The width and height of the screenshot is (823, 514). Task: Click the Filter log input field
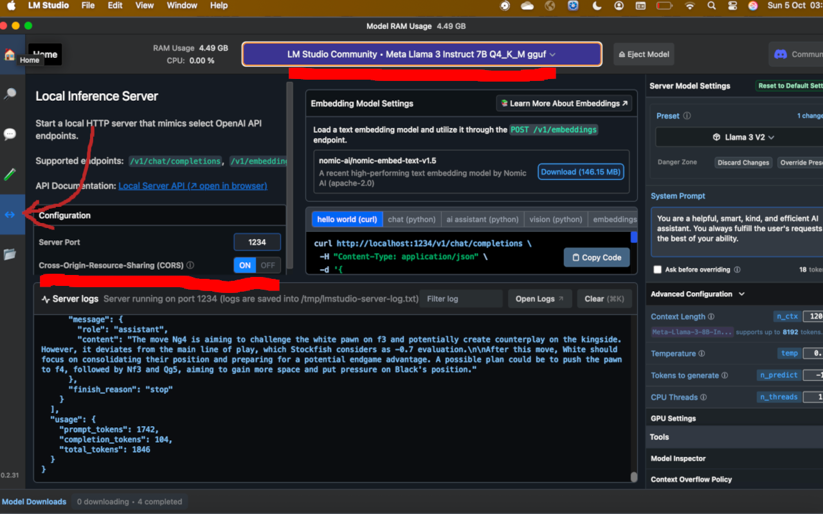click(x=461, y=299)
